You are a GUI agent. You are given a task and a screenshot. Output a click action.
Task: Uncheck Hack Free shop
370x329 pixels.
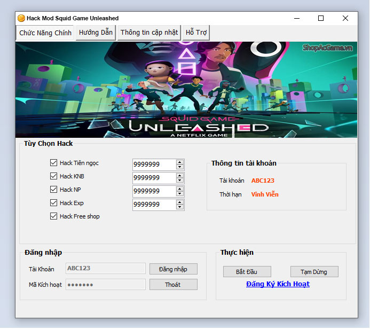point(53,216)
